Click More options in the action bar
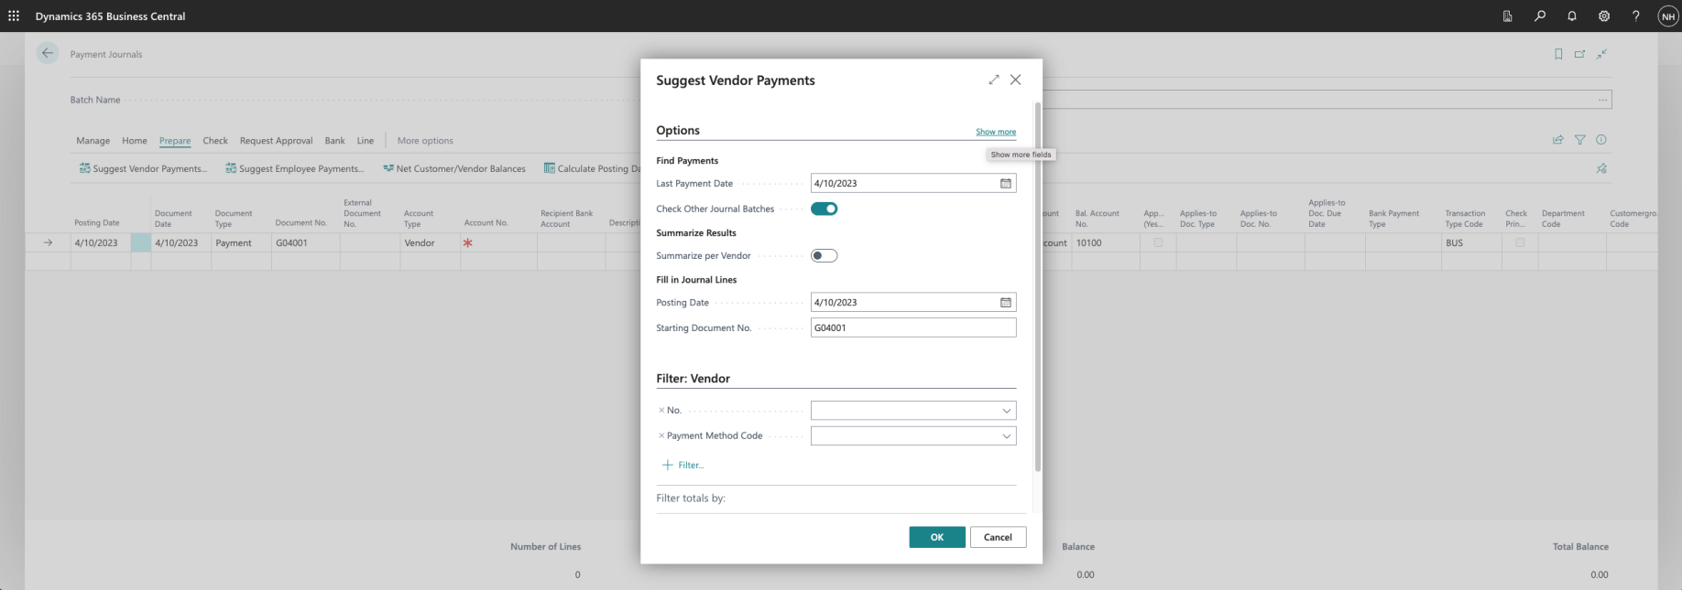This screenshot has height=590, width=1682. click(x=425, y=141)
